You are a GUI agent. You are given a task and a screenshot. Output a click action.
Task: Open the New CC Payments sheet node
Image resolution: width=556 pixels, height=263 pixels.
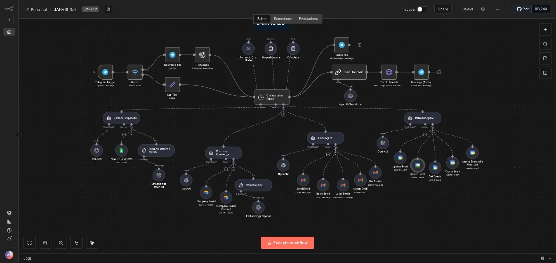(121, 150)
